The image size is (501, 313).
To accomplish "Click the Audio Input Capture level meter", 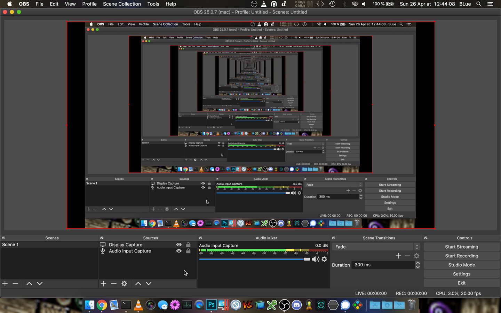I will 263,250.
